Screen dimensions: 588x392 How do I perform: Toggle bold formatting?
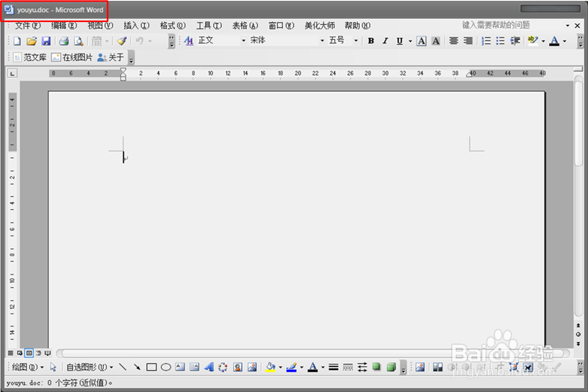click(x=371, y=41)
